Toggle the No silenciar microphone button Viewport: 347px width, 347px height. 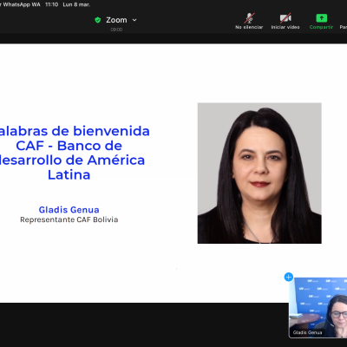(249, 21)
